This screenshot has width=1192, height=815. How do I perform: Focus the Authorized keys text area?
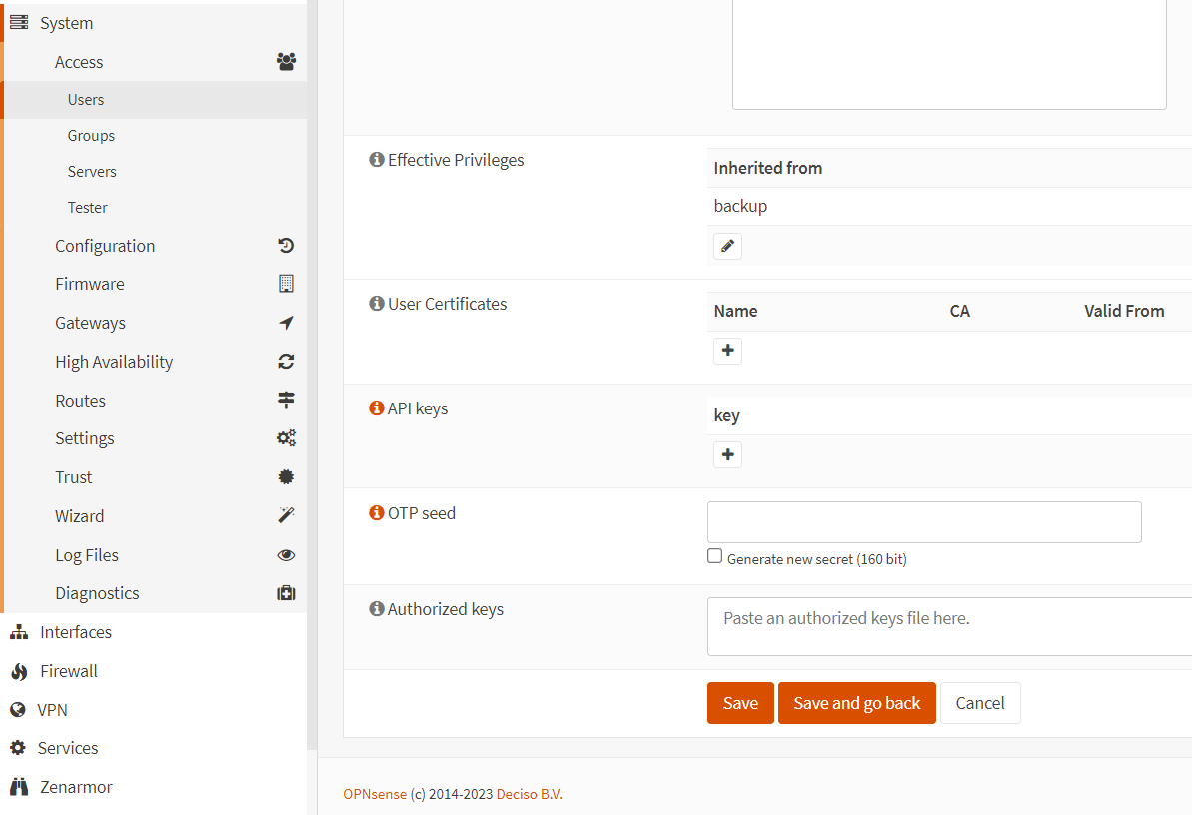pos(949,626)
